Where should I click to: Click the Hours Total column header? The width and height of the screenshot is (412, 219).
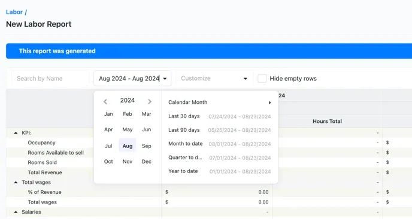[327, 121]
